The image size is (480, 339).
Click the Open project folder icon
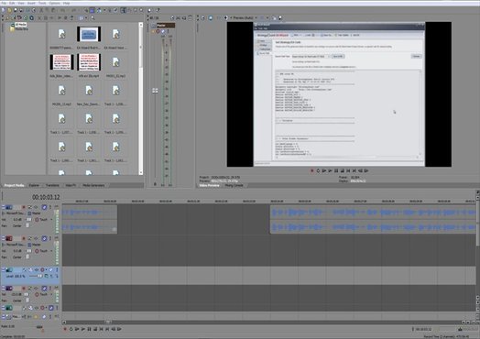coord(9,10)
